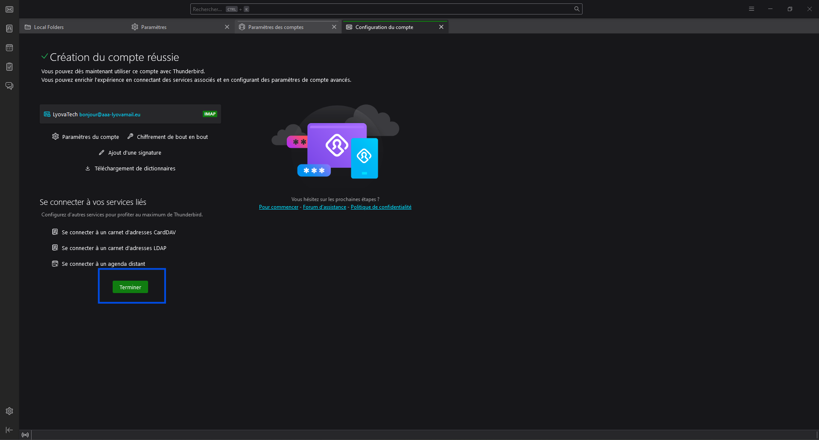Restore down the Thunderbird window
This screenshot has width=819, height=440.
point(790,9)
